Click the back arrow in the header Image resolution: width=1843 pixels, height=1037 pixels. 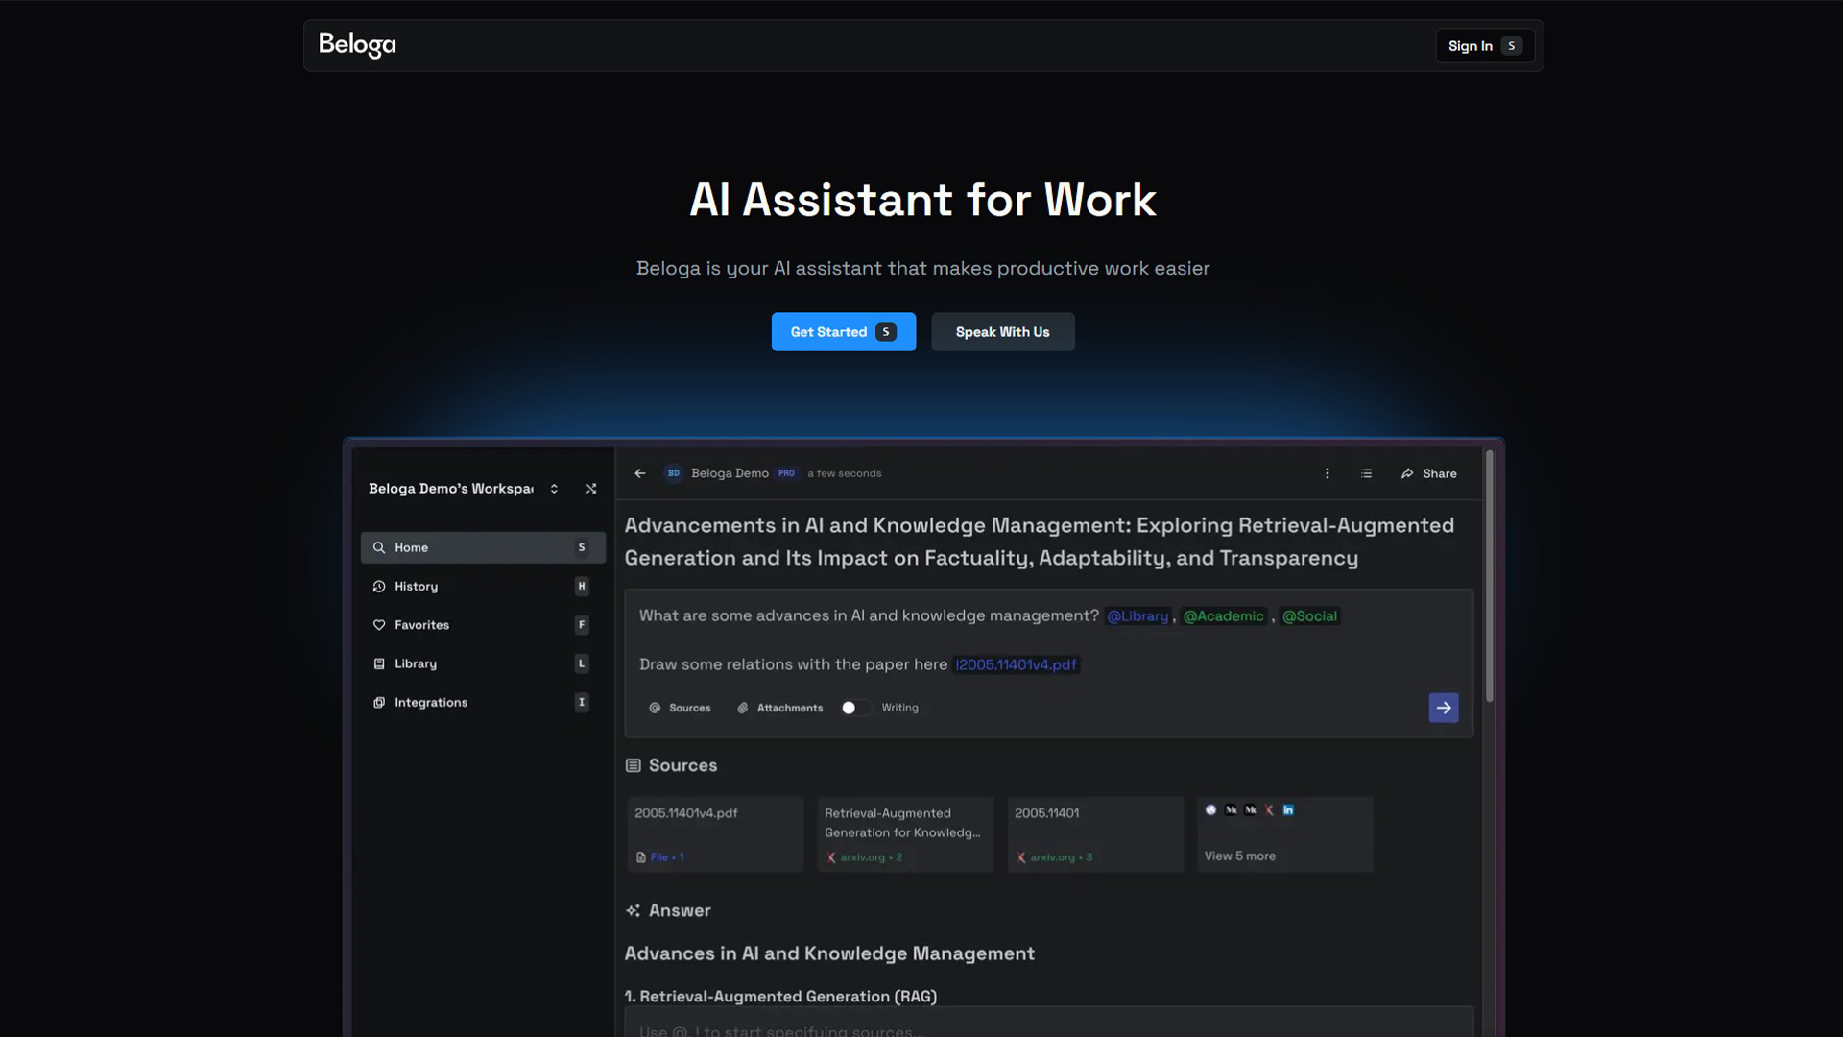coord(640,473)
